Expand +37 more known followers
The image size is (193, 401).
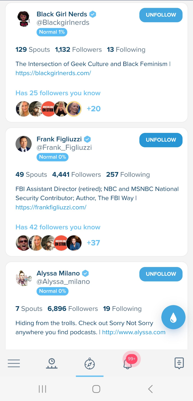click(93, 243)
